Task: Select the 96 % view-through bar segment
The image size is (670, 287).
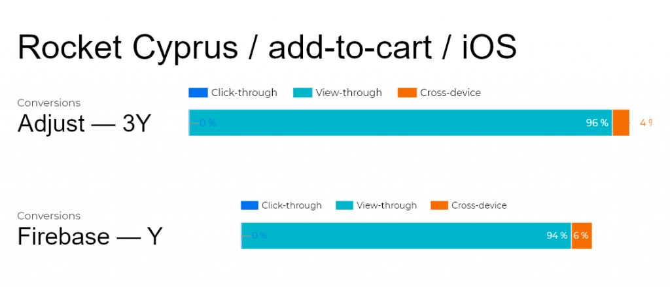Action: 400,123
